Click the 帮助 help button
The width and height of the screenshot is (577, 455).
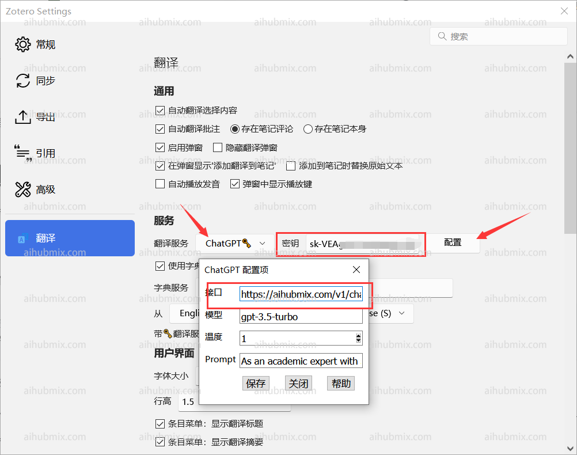coord(341,383)
